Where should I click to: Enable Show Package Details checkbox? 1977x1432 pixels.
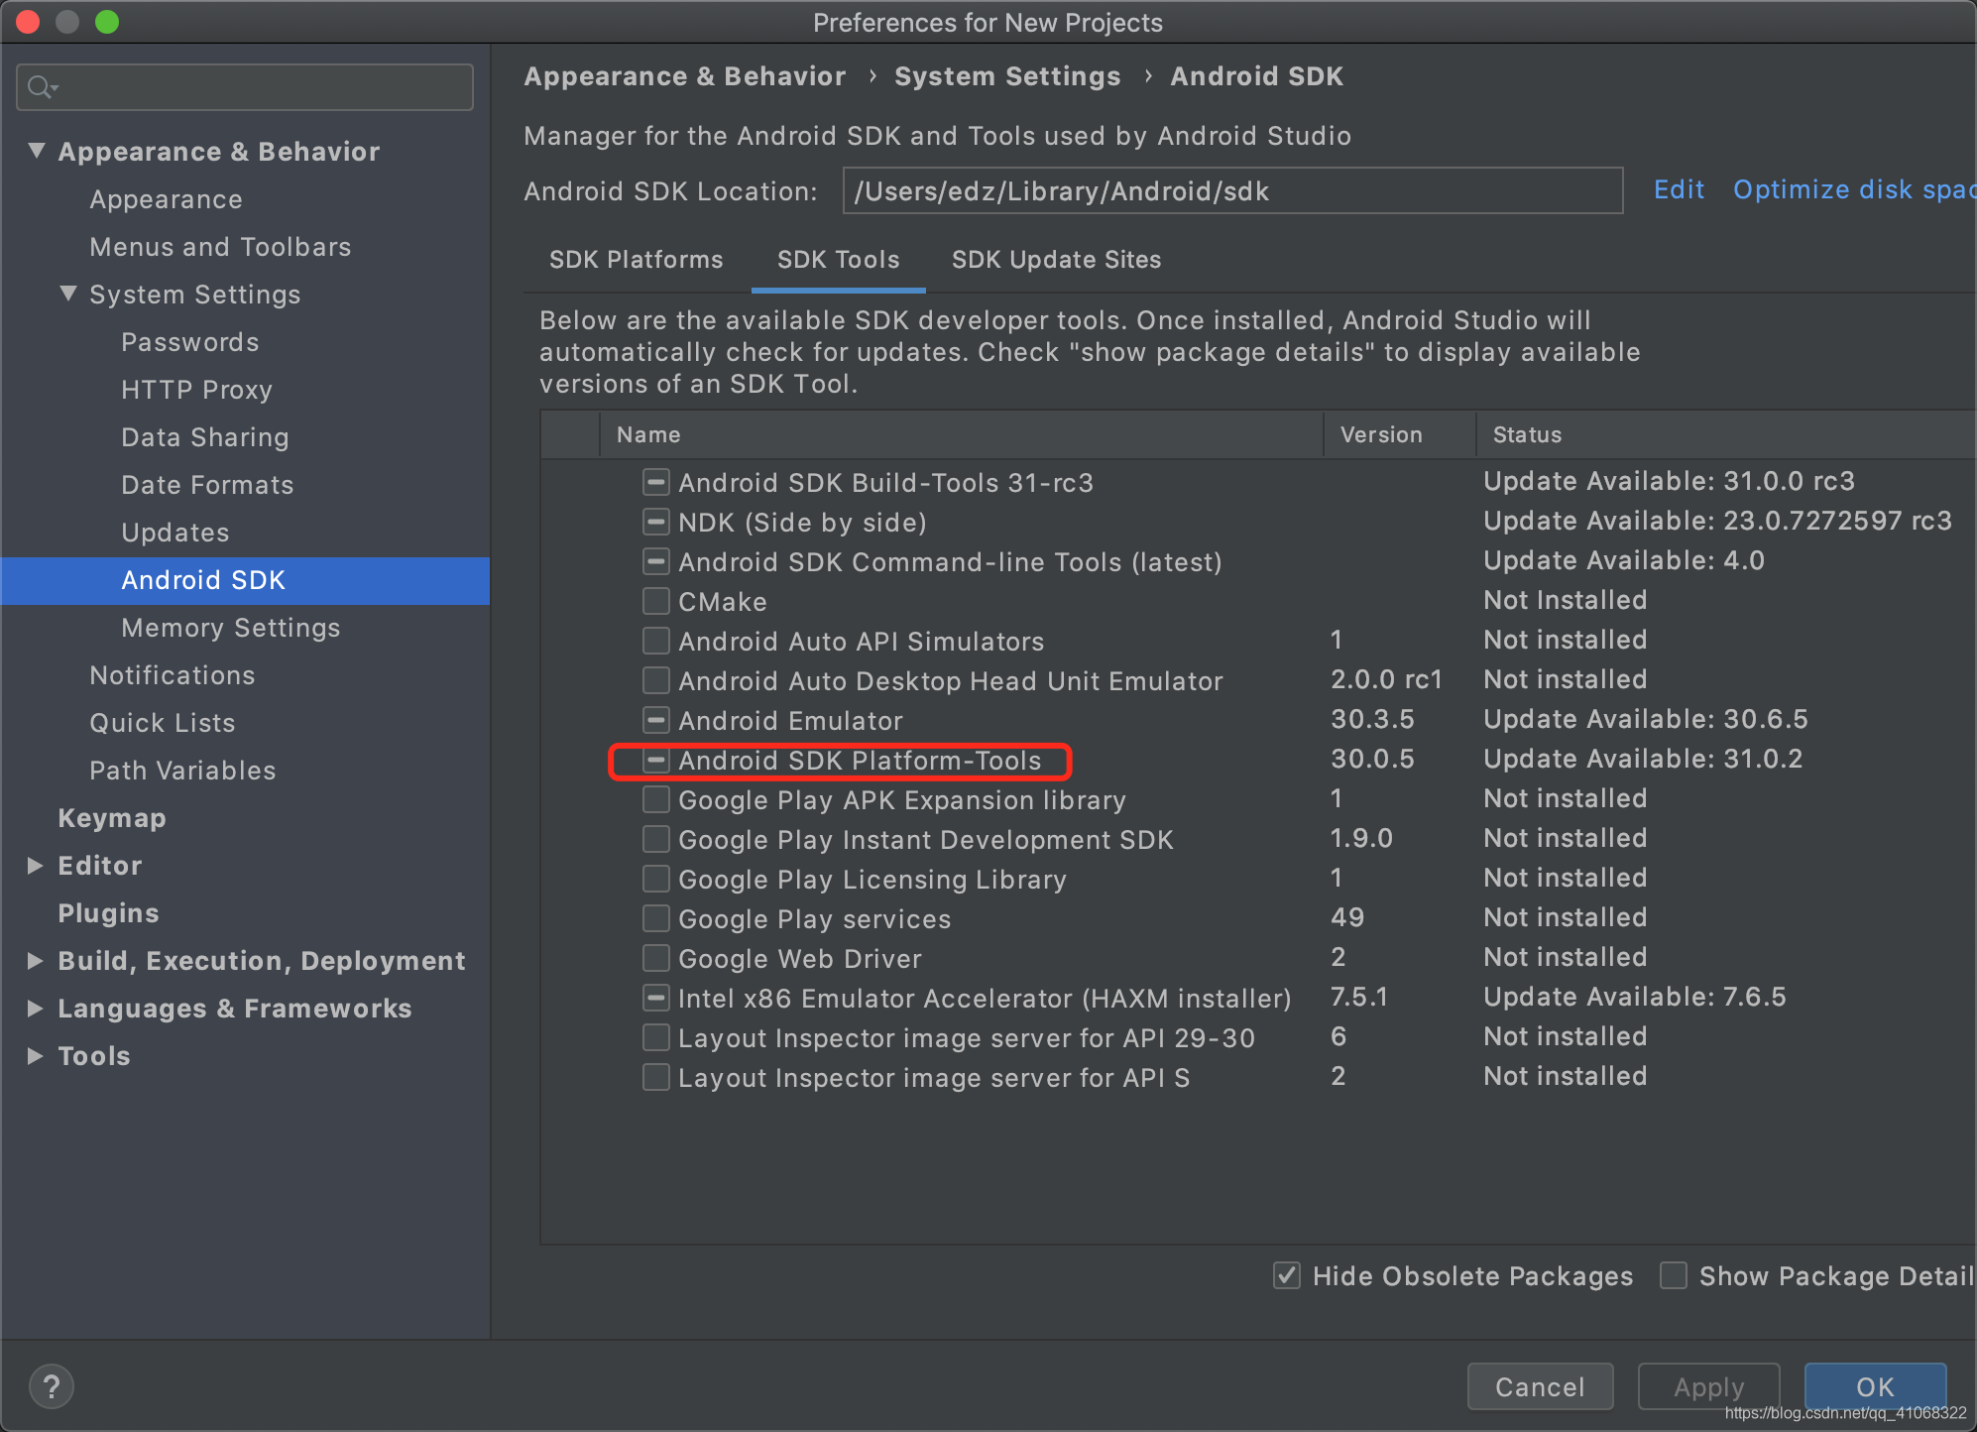coord(1674,1276)
